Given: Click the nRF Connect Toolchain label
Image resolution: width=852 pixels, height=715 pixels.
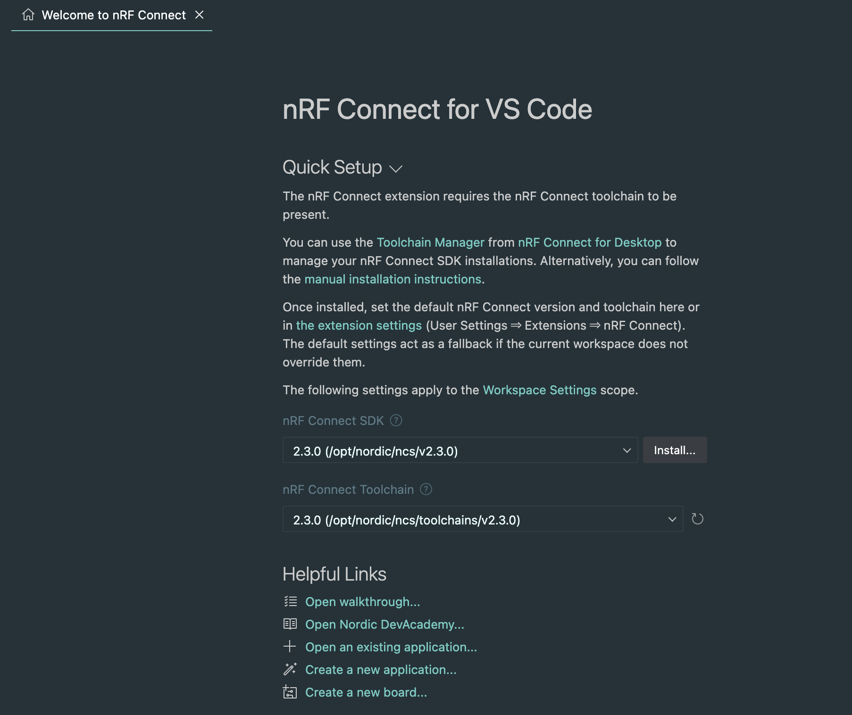Looking at the screenshot, I should [348, 490].
